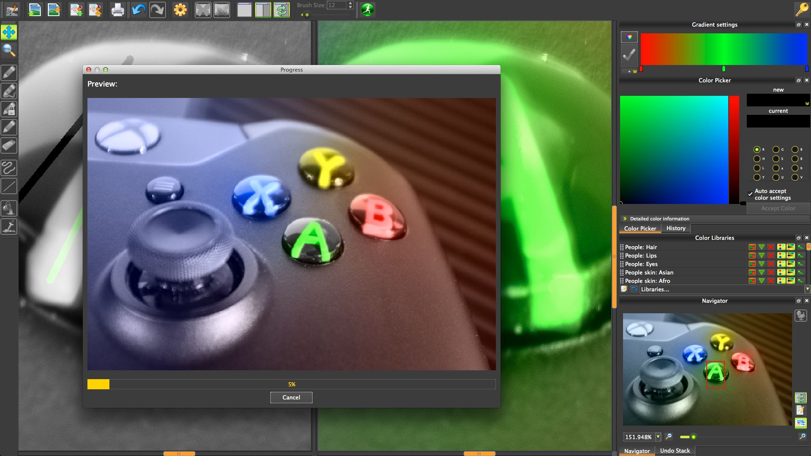Select the H radio button in Color Picker
811x456 pixels.
pyautogui.click(x=757, y=159)
